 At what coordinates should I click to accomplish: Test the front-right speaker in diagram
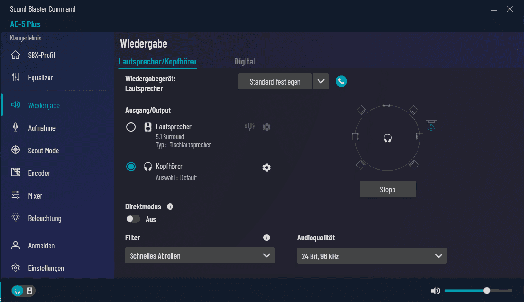[413, 110]
